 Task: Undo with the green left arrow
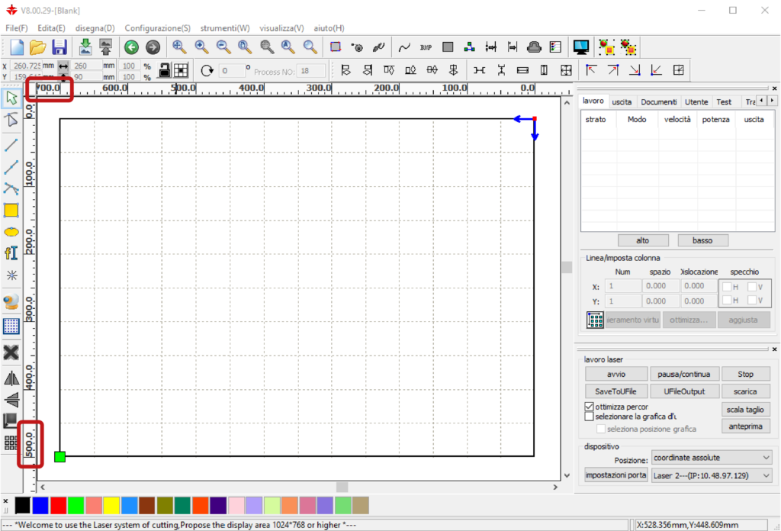(131, 47)
